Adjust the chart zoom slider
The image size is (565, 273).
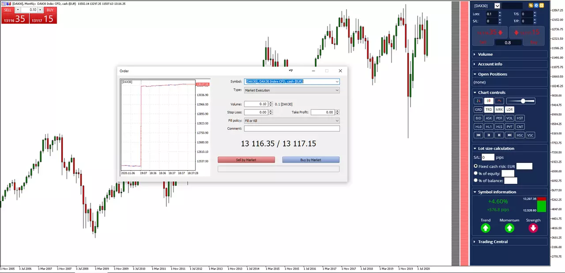[520, 101]
